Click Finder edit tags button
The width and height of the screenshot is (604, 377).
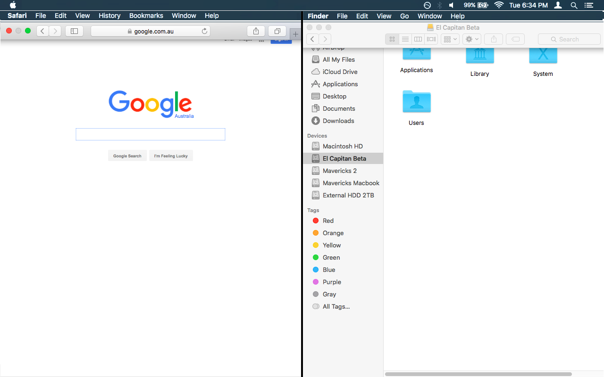(x=515, y=39)
